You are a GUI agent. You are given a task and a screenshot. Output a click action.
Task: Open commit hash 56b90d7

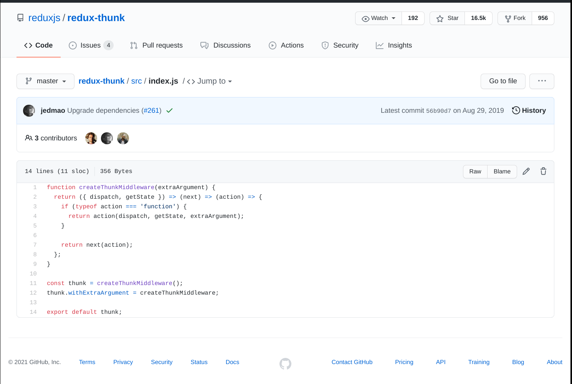point(438,111)
